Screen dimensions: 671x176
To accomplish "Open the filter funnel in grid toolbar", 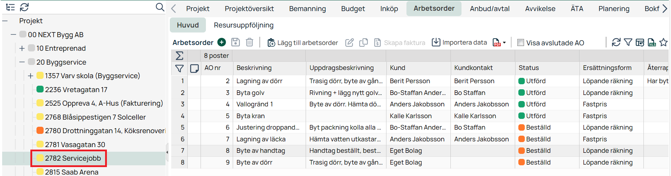I will pos(628,42).
